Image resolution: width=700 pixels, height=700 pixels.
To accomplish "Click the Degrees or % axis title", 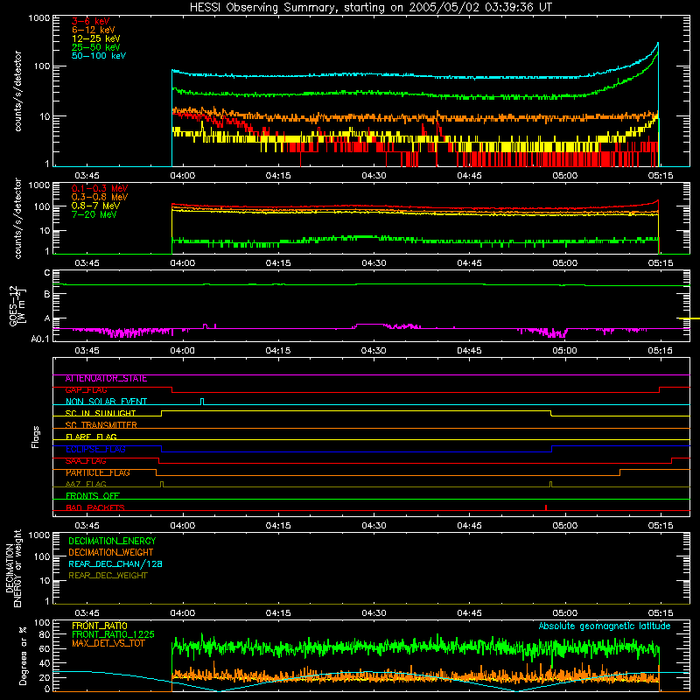I will point(23,655).
